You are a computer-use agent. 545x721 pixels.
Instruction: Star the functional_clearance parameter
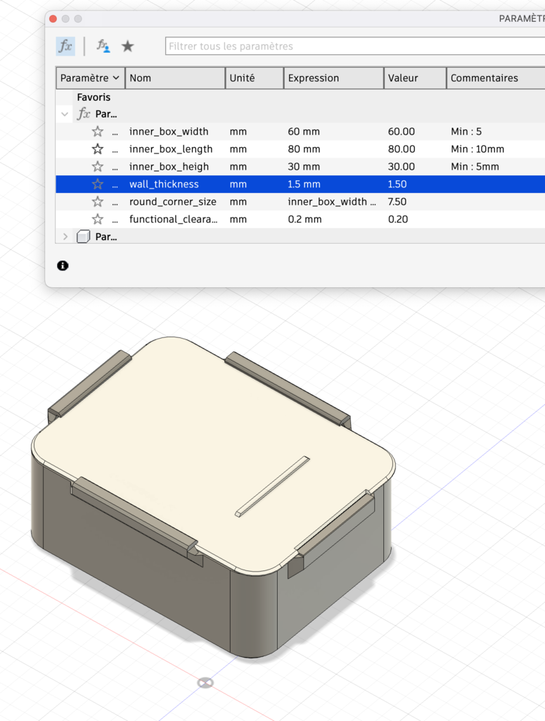pyautogui.click(x=98, y=220)
